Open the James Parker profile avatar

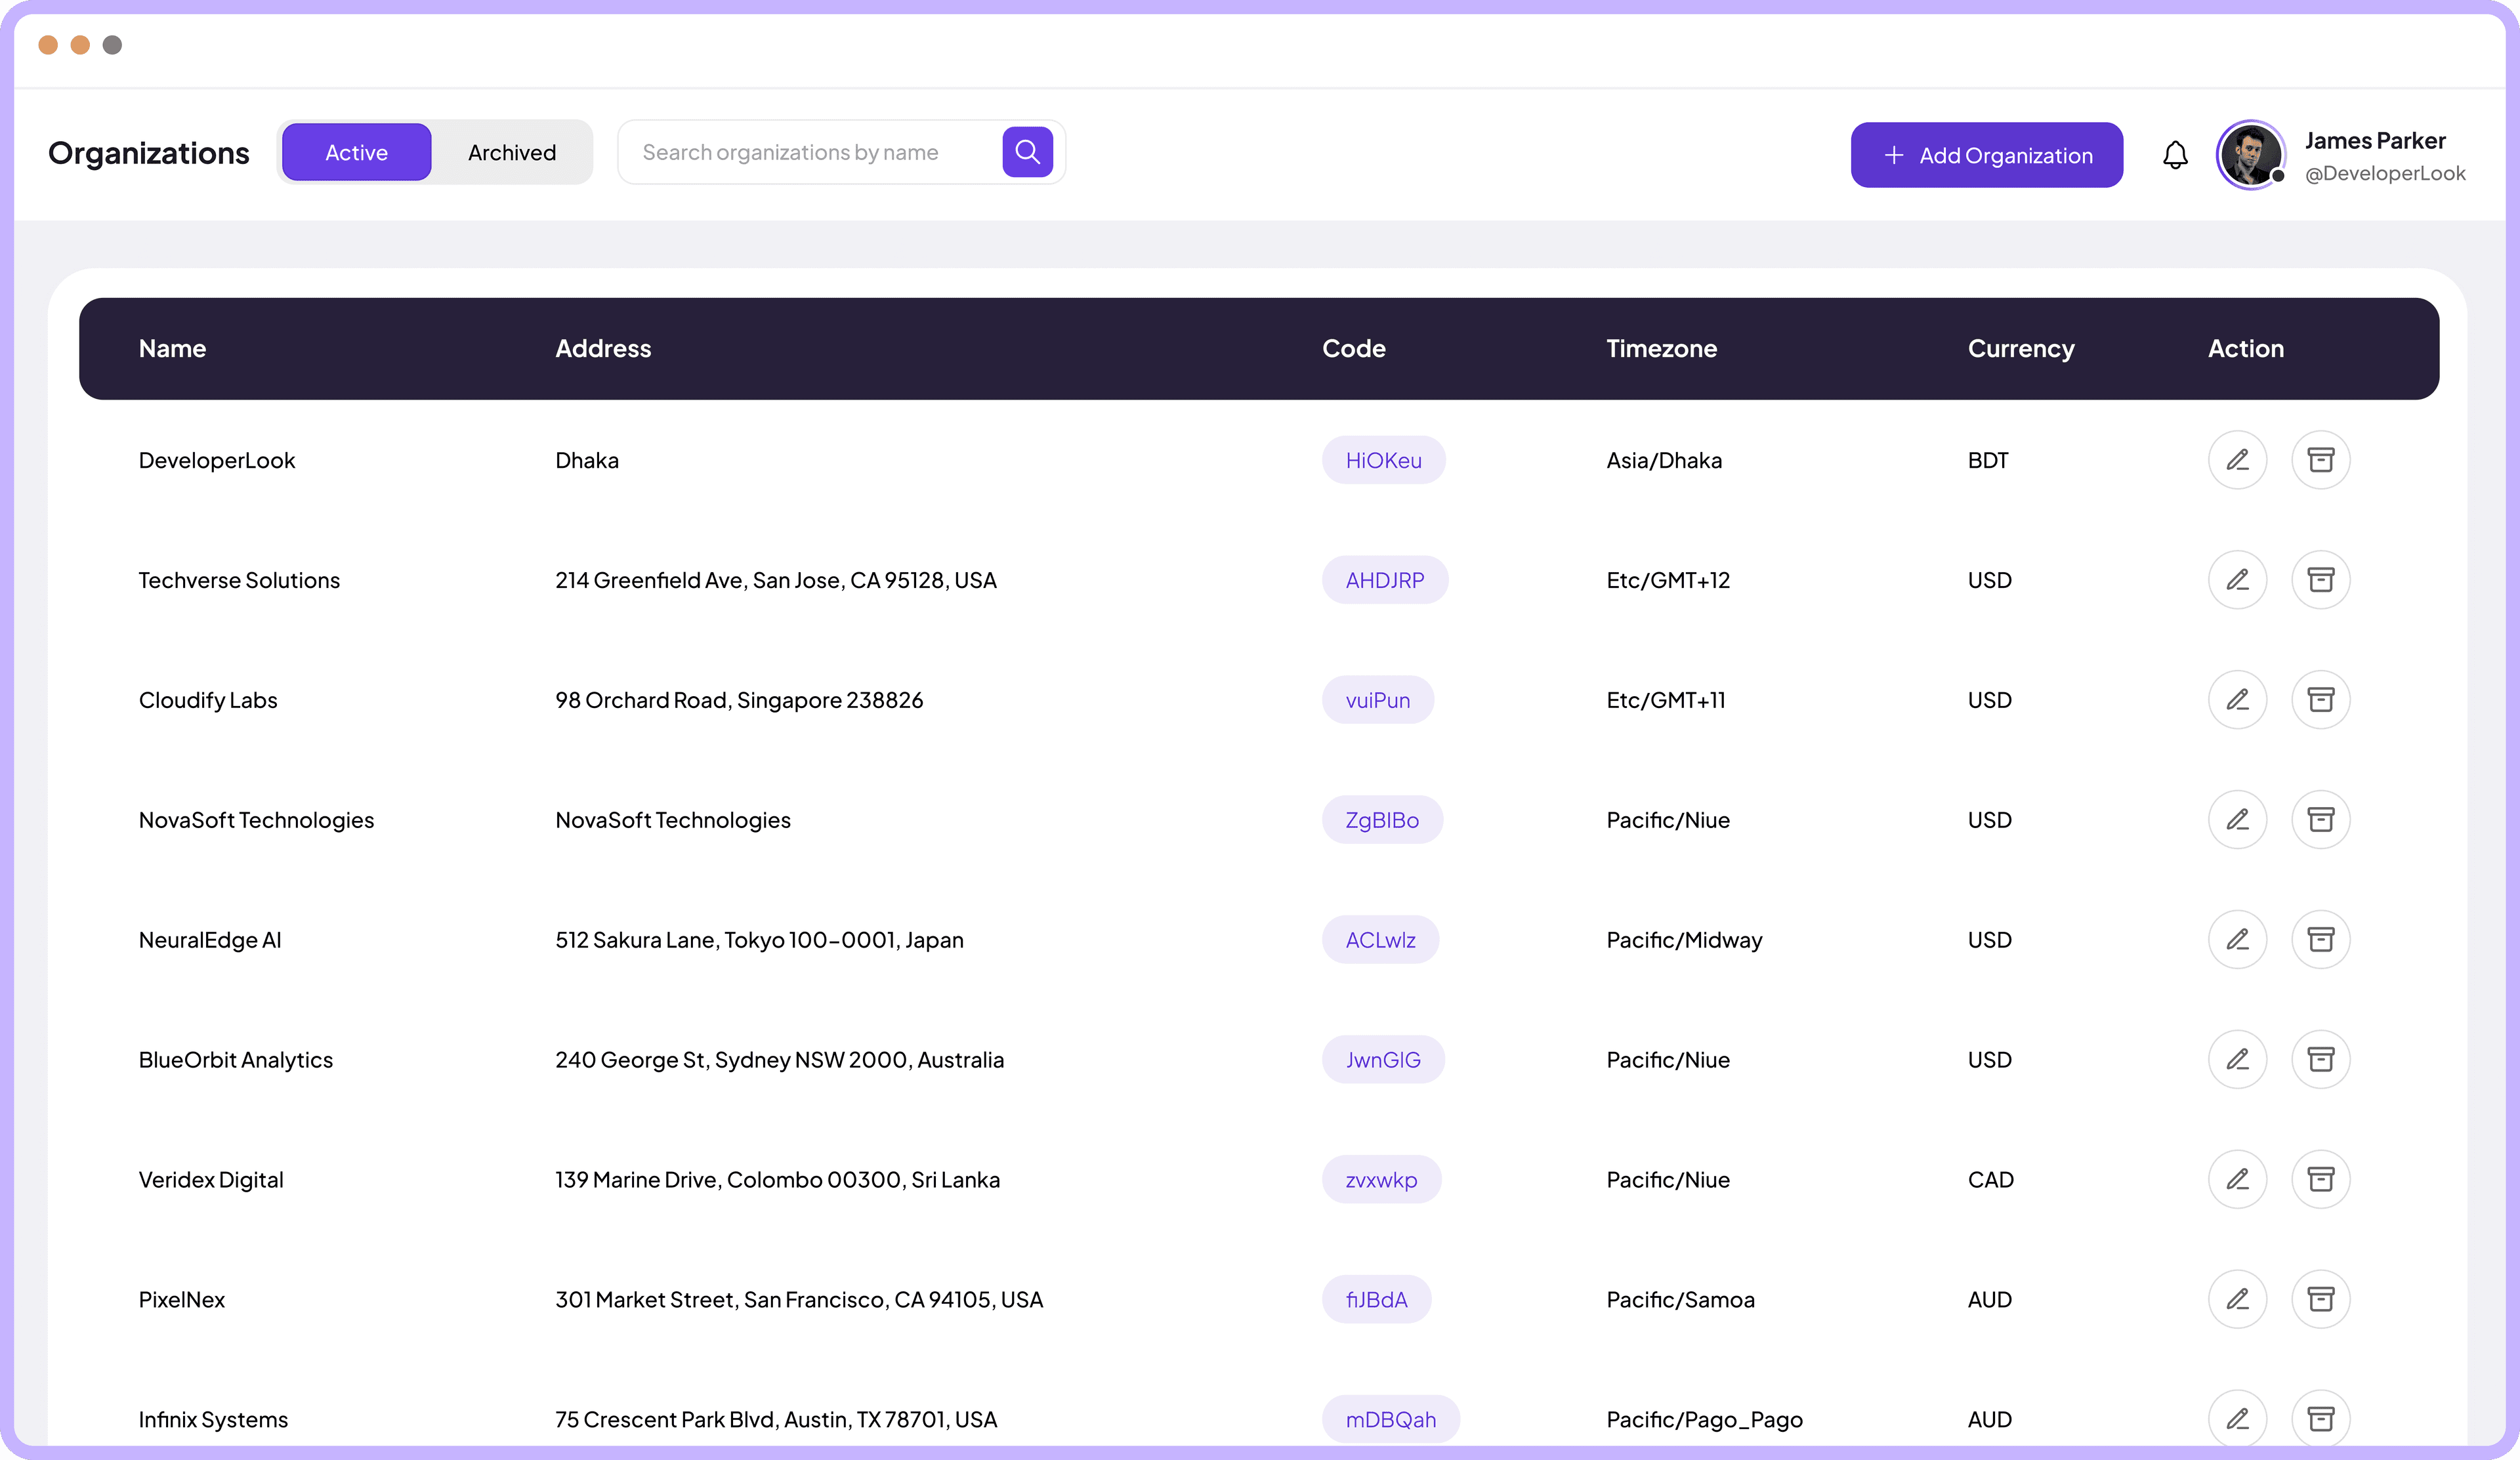coord(2250,154)
